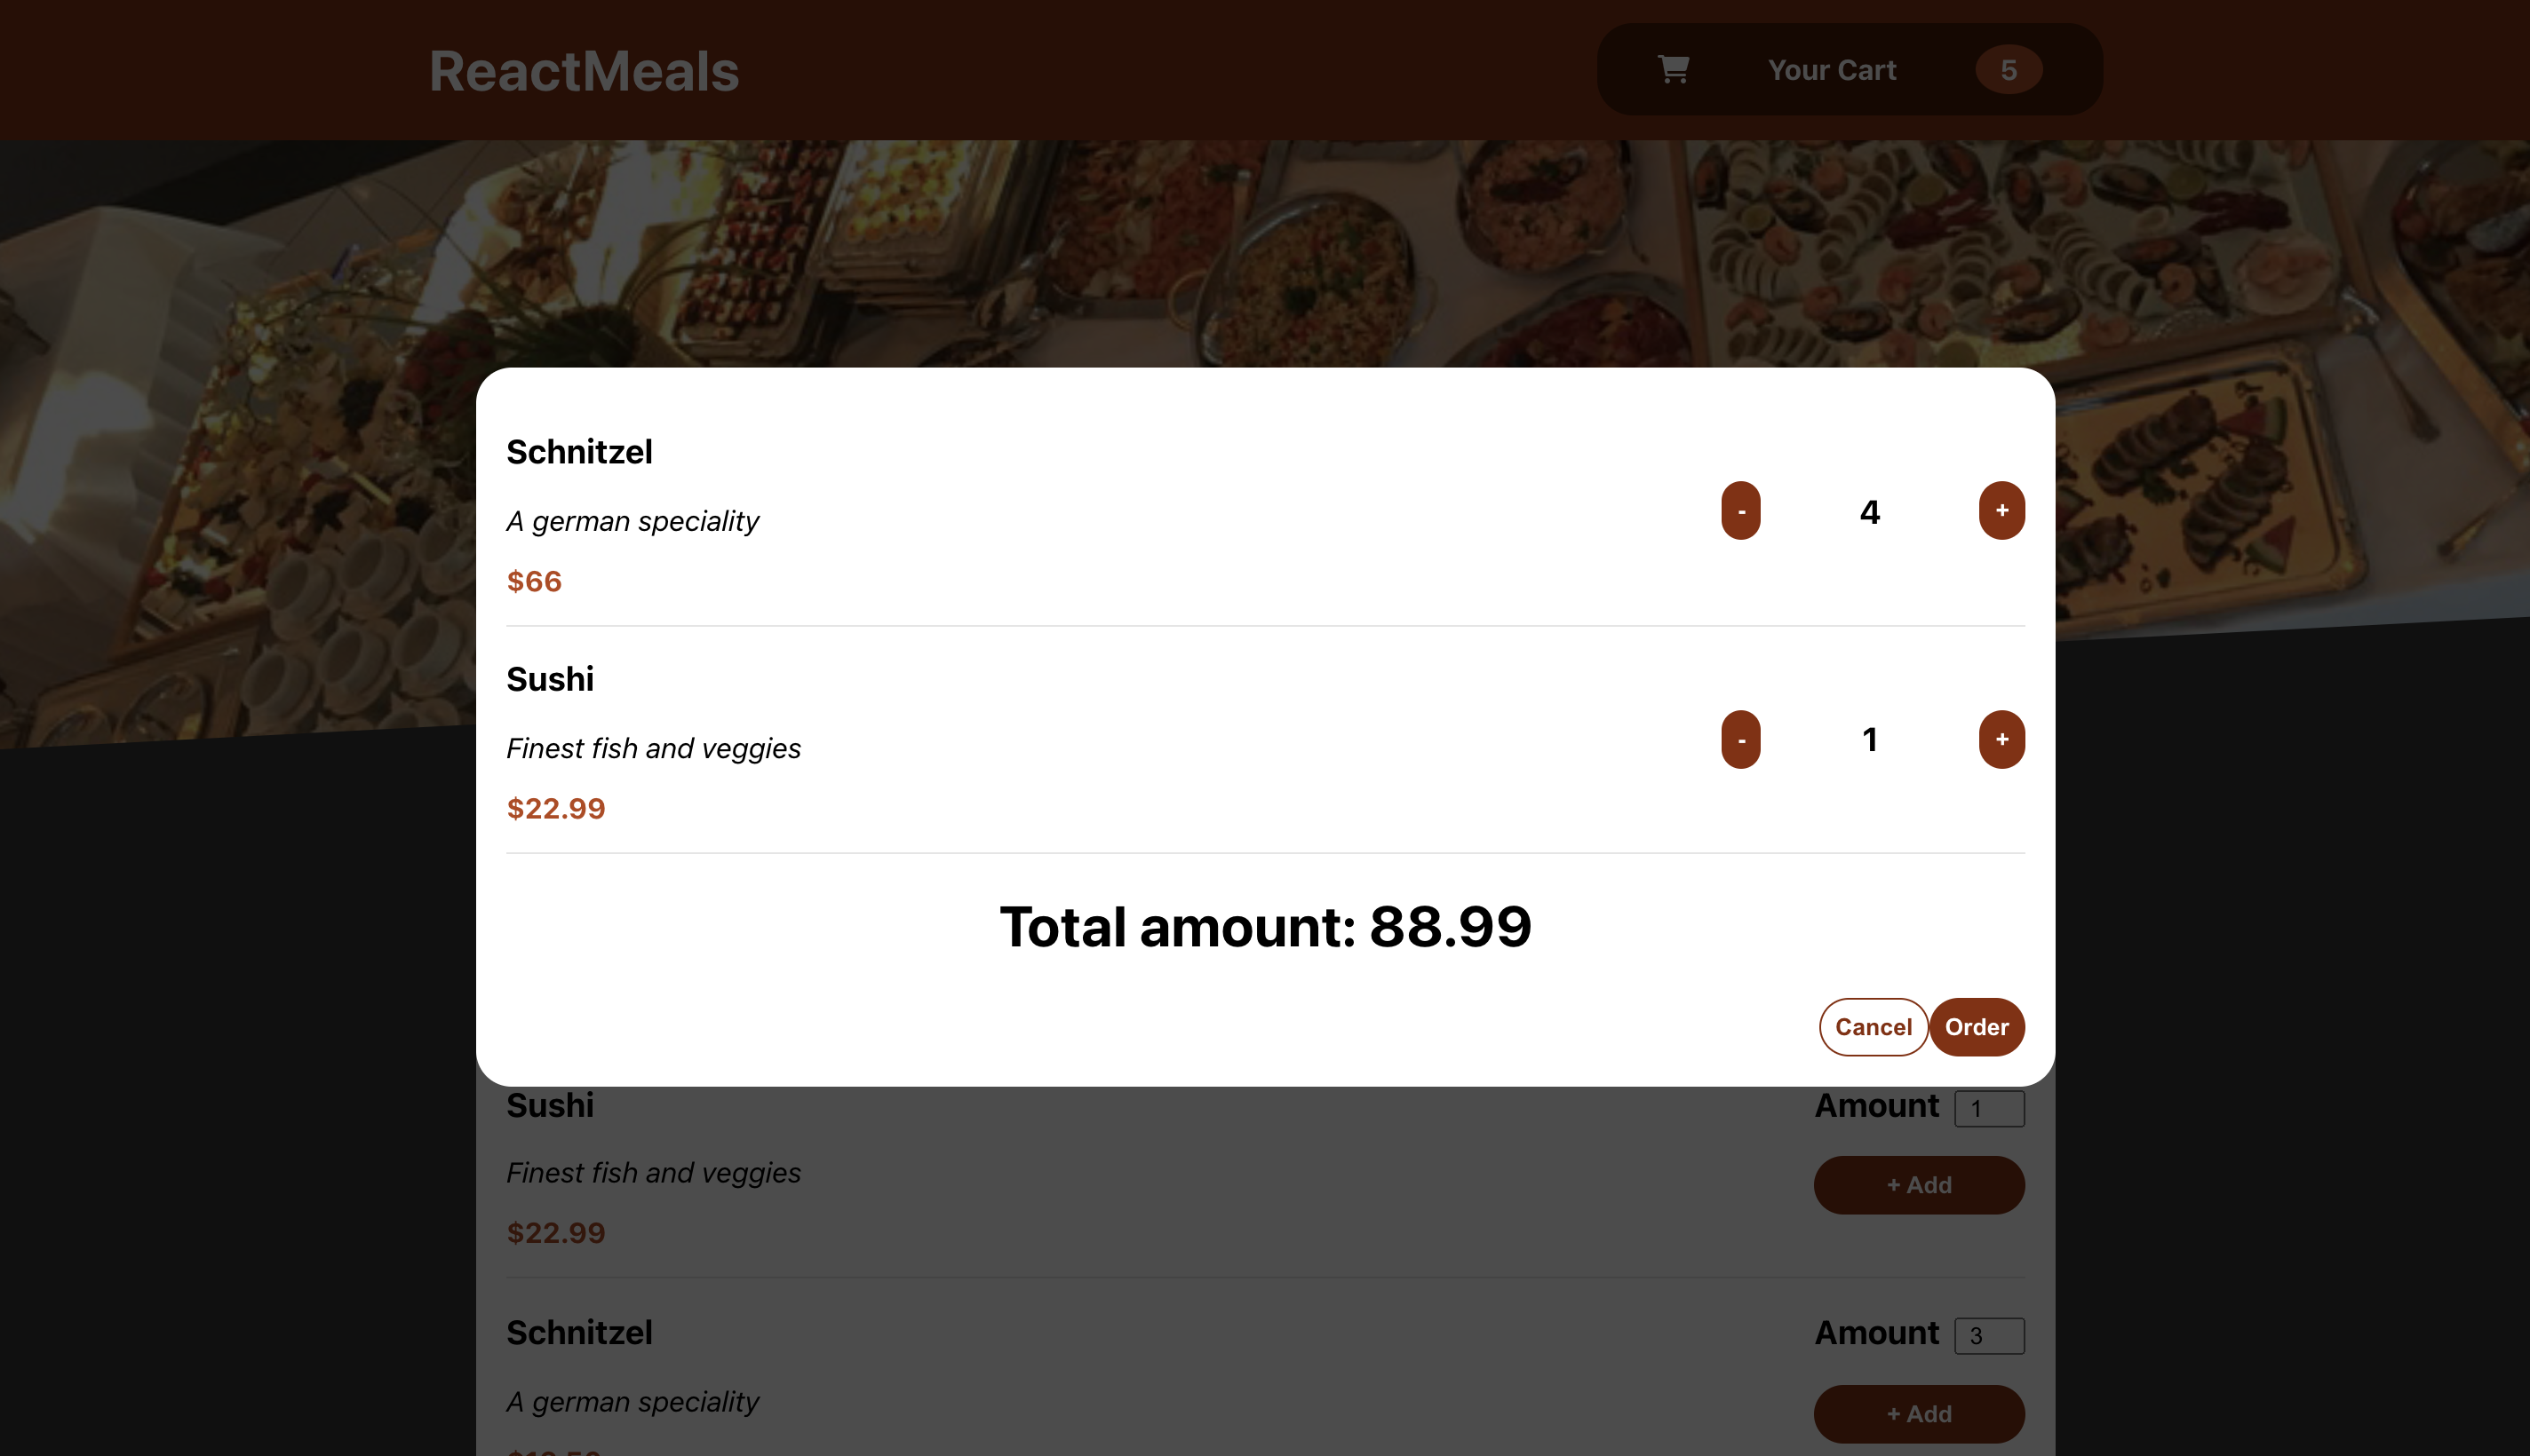
Task: Decrease Schnitzel quantity with minus button
Action: click(1742, 510)
